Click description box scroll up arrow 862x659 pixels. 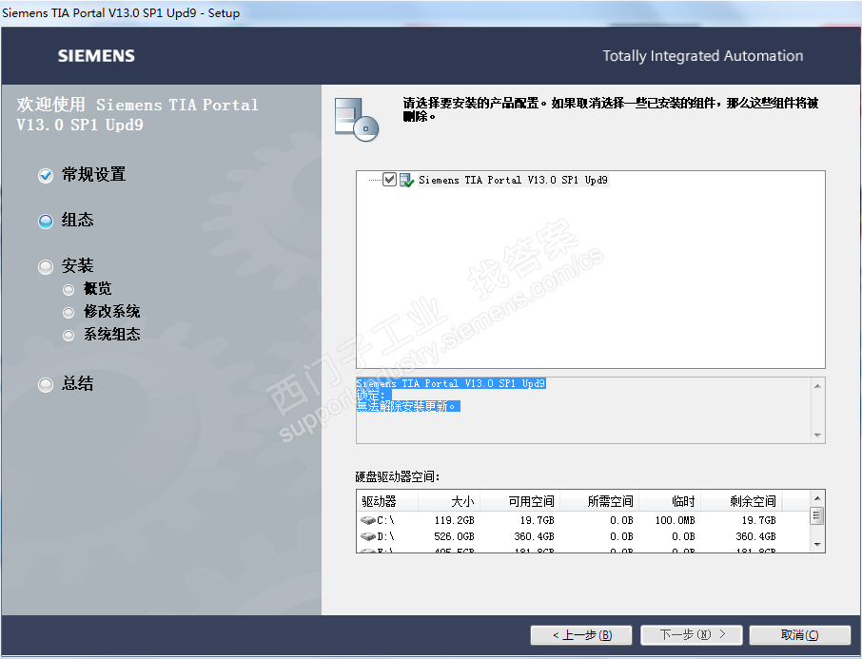[817, 386]
